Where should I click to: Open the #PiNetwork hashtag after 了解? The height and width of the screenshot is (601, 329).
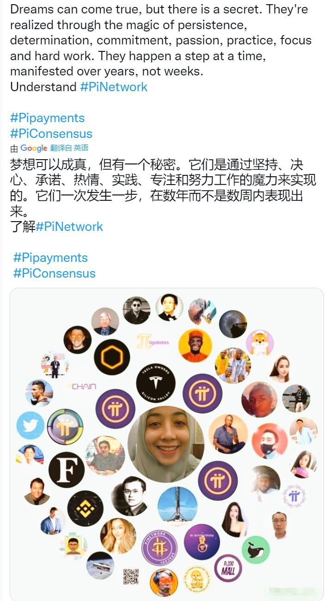(69, 226)
